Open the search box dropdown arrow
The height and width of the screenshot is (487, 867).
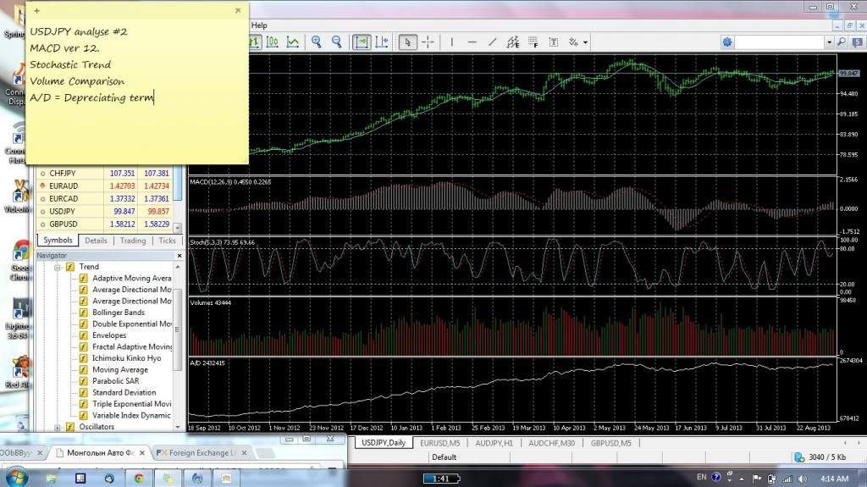(x=829, y=42)
